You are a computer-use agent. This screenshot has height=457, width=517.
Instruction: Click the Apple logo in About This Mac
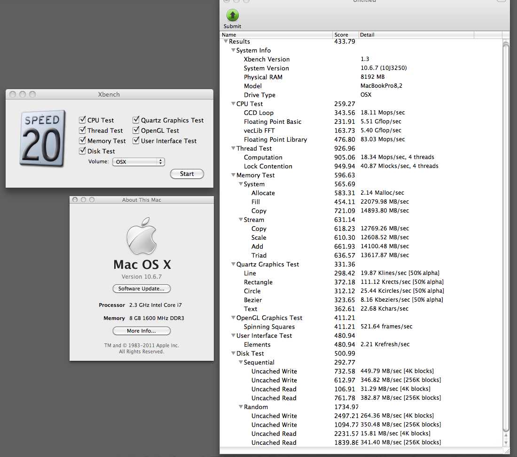tap(142, 236)
